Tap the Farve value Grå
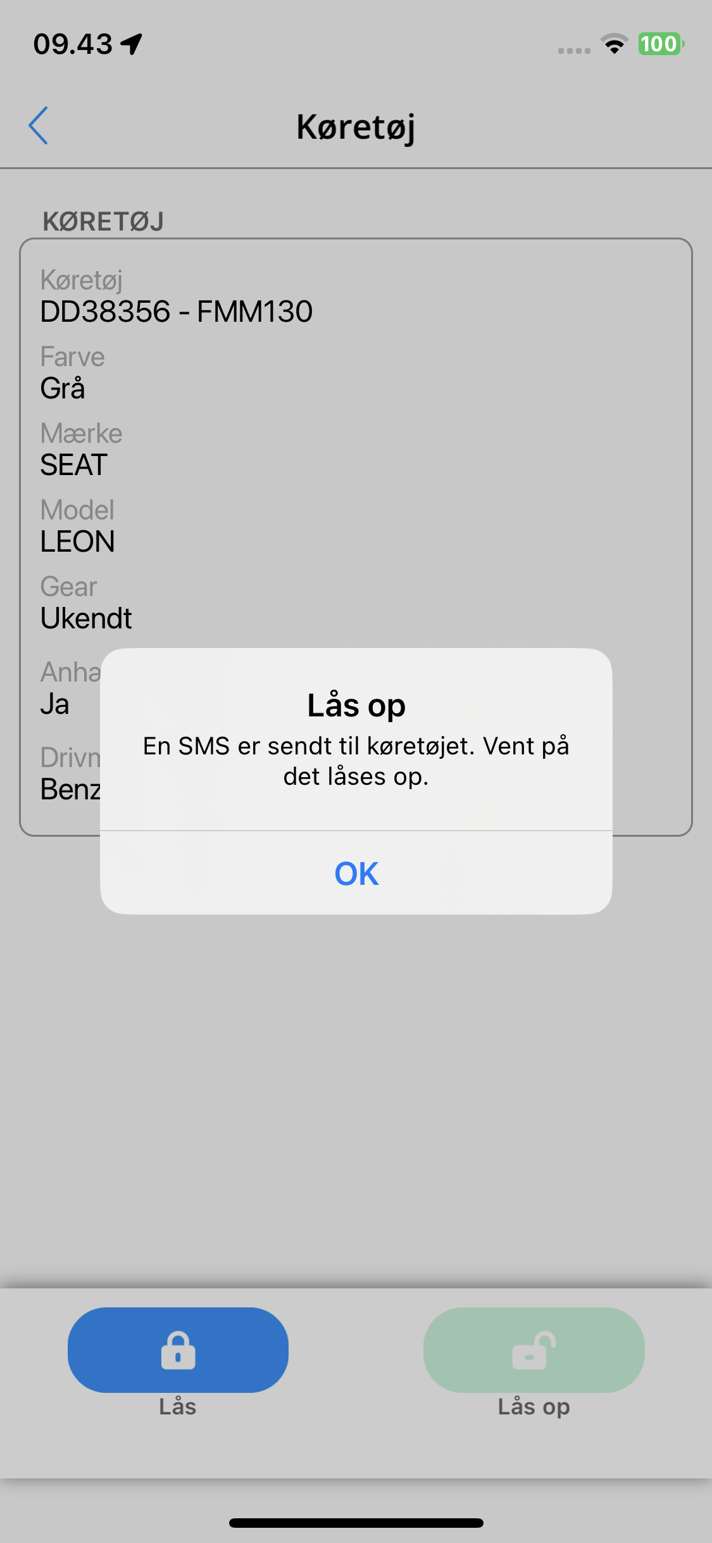 pos(62,388)
